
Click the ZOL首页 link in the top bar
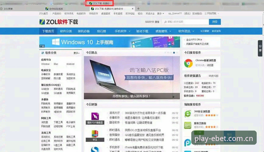click(x=43, y=13)
